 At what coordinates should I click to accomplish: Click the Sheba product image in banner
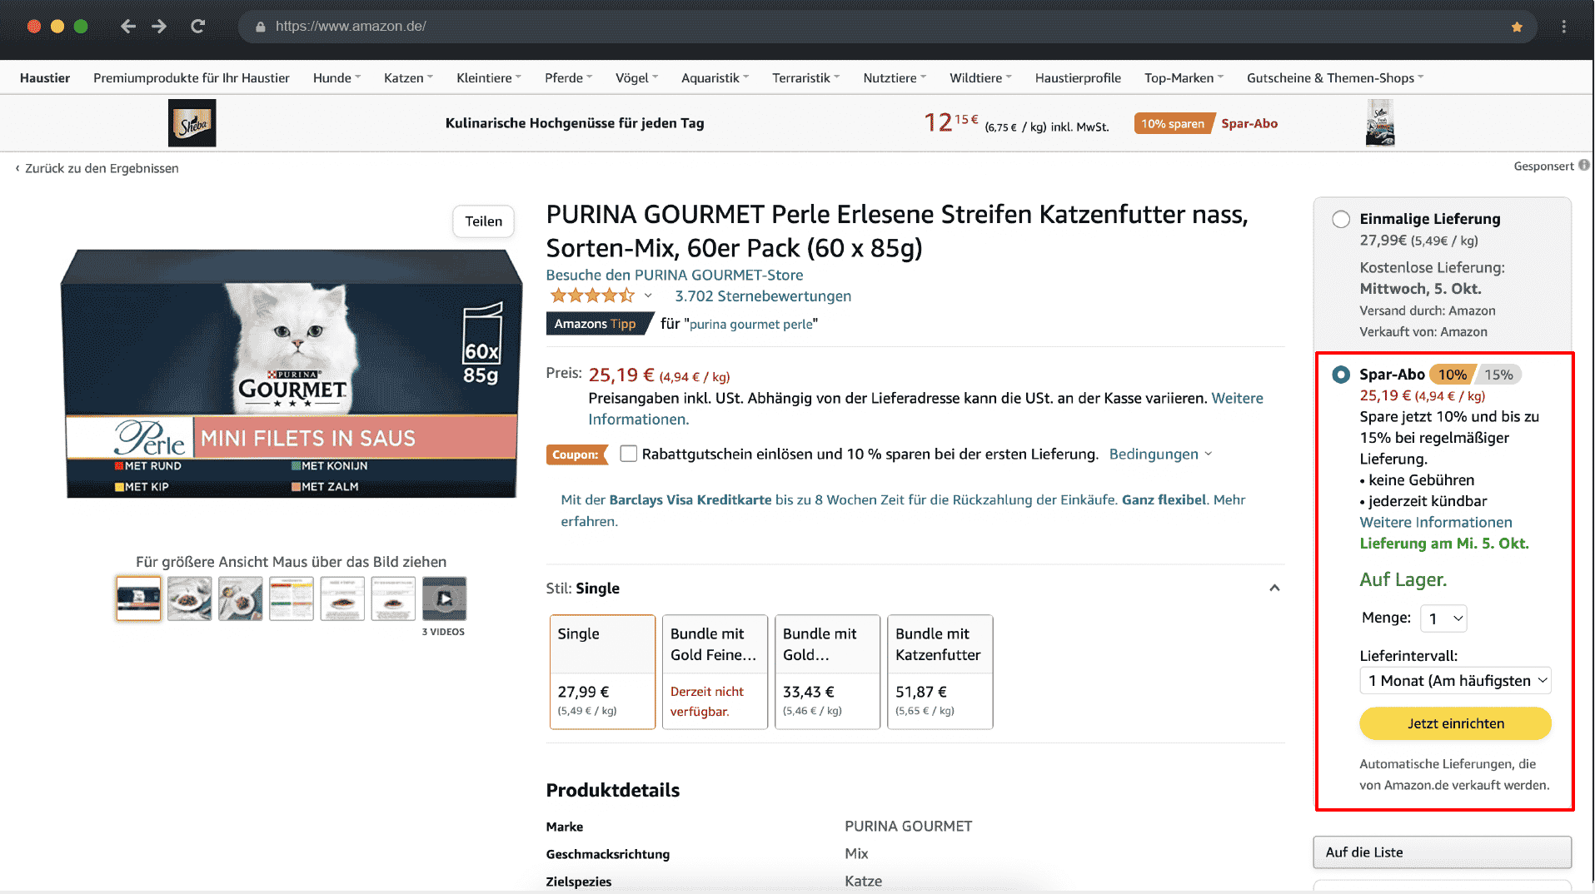1380,123
